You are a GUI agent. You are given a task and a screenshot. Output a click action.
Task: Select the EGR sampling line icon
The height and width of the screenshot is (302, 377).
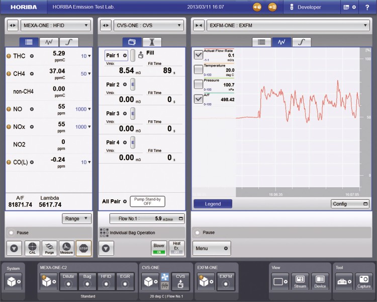coord(125,282)
